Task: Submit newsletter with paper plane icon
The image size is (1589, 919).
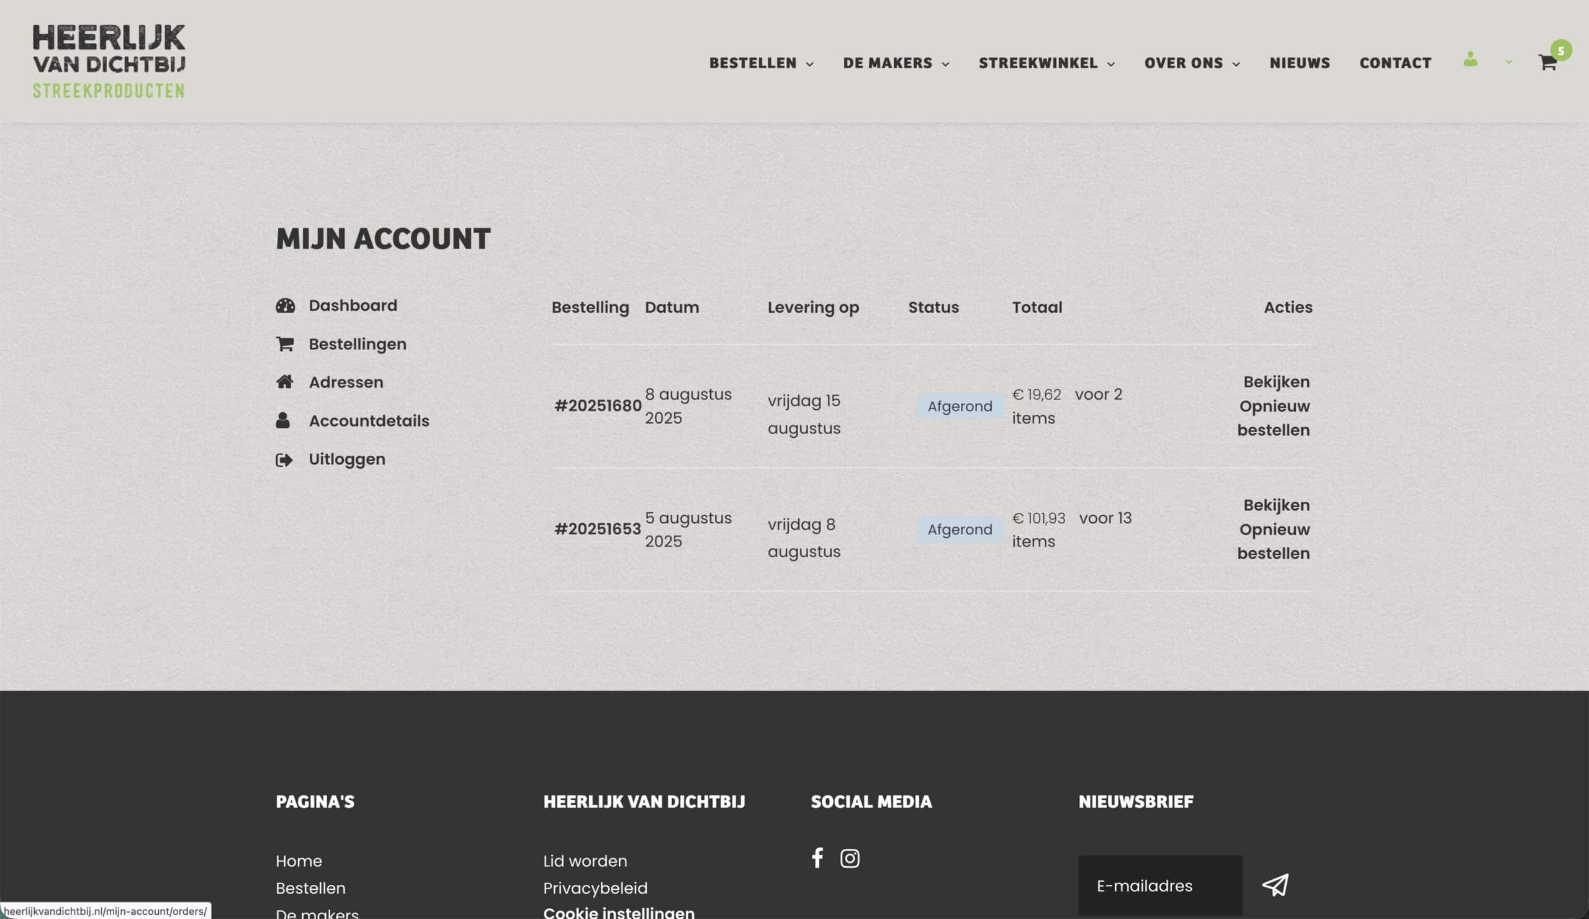Action: [1275, 885]
